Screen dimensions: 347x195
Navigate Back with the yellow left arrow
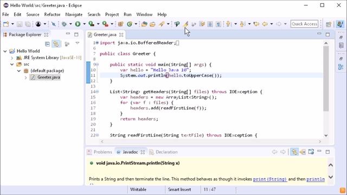[265, 24]
